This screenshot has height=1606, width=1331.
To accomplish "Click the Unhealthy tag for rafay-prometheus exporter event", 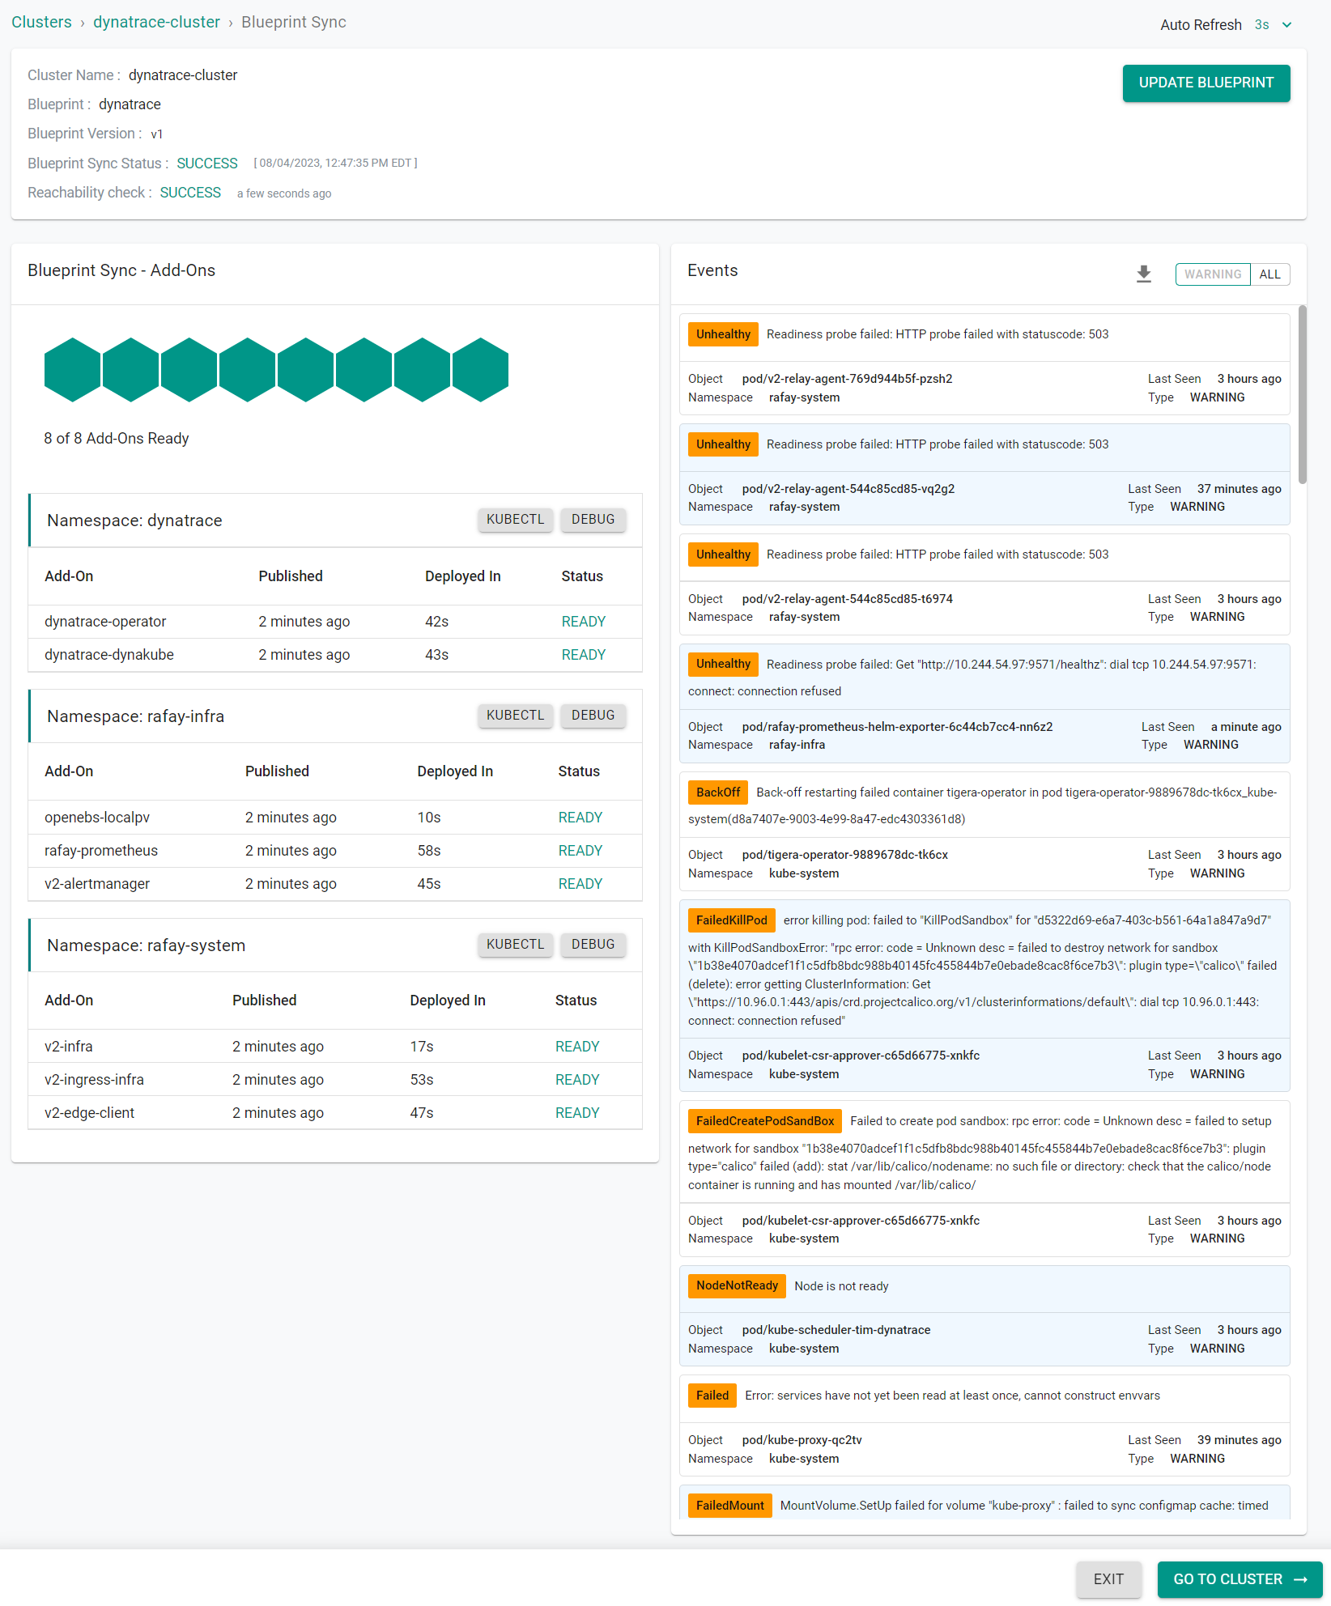I will [x=723, y=665].
